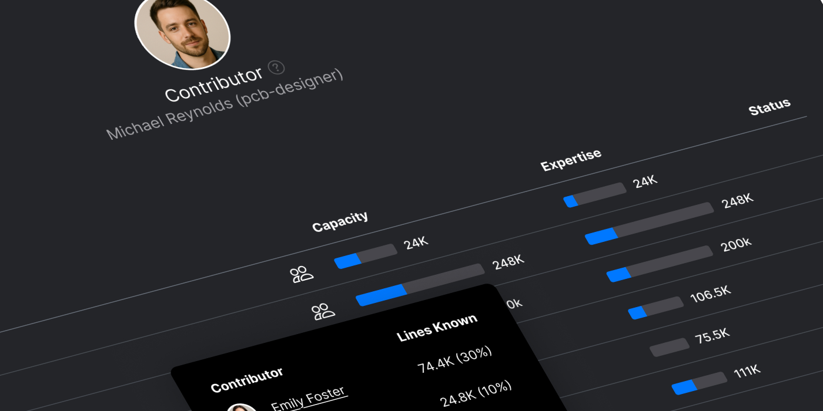823x411 pixels.
Task: Click the 106.5K expertise value
Action: click(711, 295)
